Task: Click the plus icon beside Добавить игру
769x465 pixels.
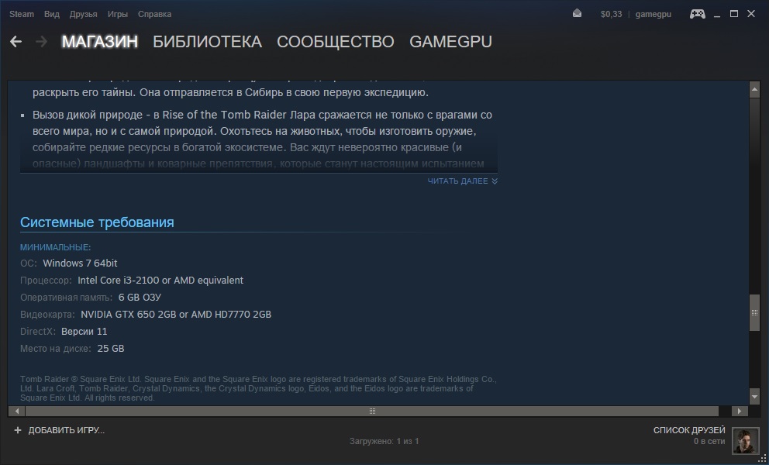Action: pos(18,430)
